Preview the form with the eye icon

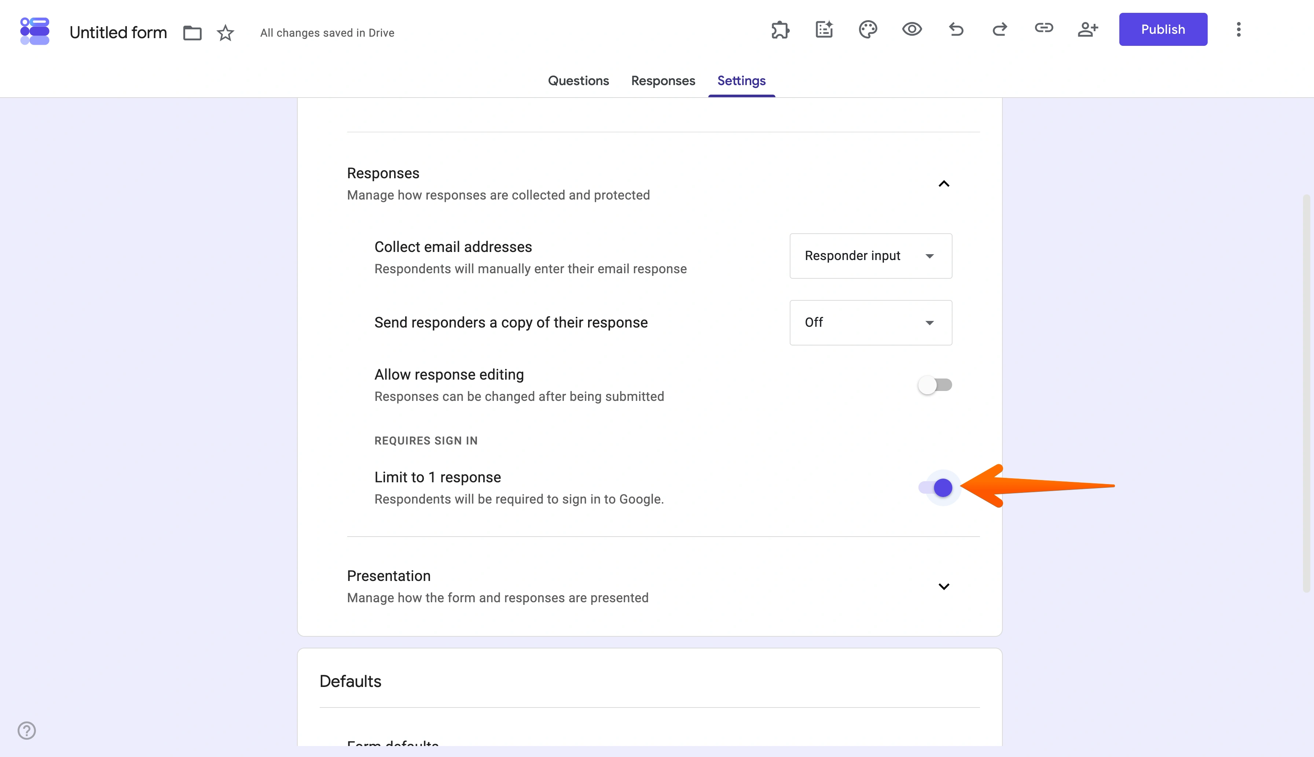912,29
